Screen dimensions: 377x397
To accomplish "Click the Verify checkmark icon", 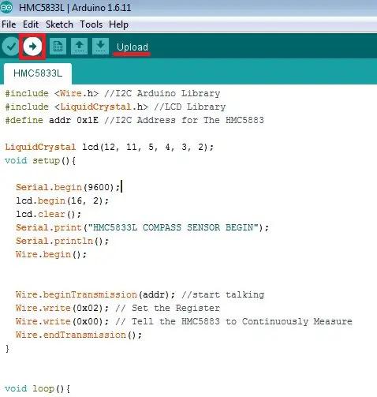I will (x=11, y=47).
